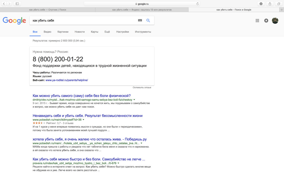The height and width of the screenshot is (178, 284).
Task: Expand dropdown arrow next to ikillmyself?id=36 URL
Action: 83,120
